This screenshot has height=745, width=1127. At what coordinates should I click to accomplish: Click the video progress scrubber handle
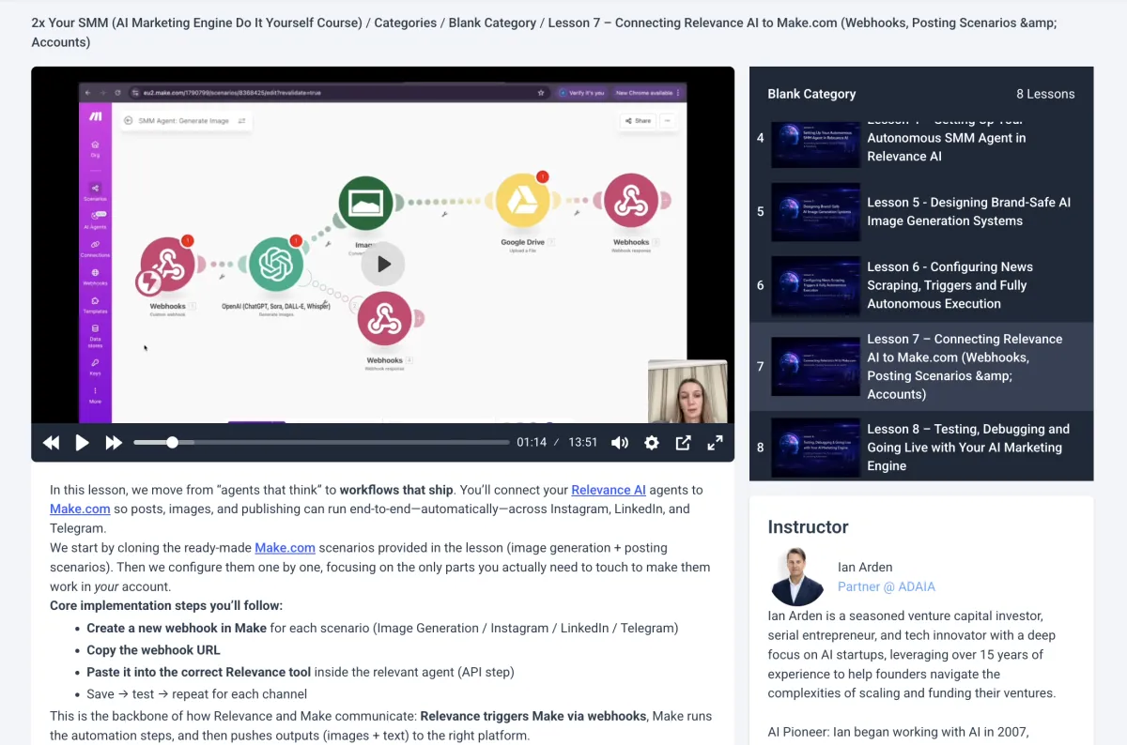tap(172, 442)
